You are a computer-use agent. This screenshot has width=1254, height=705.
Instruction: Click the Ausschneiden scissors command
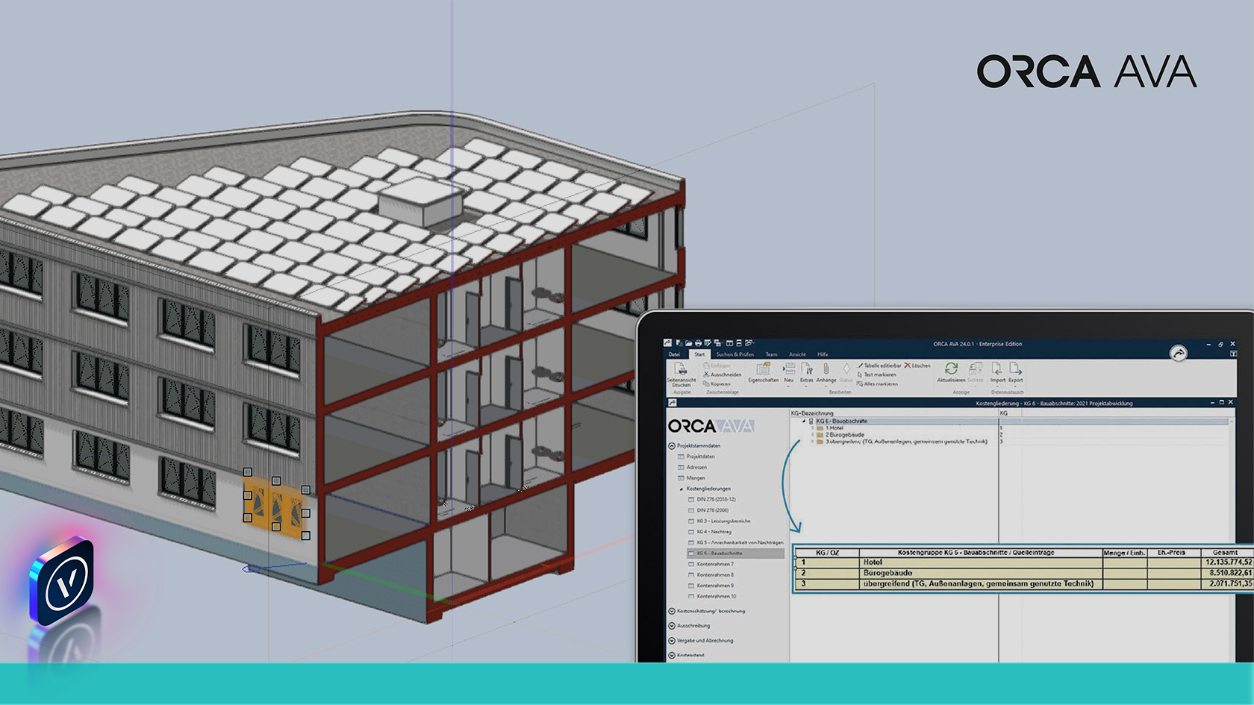click(722, 375)
